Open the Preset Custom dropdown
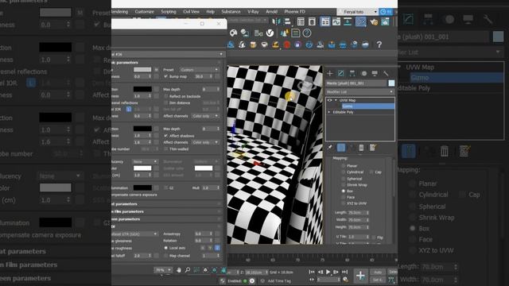Viewport: 509px width, 286px height. [x=199, y=70]
